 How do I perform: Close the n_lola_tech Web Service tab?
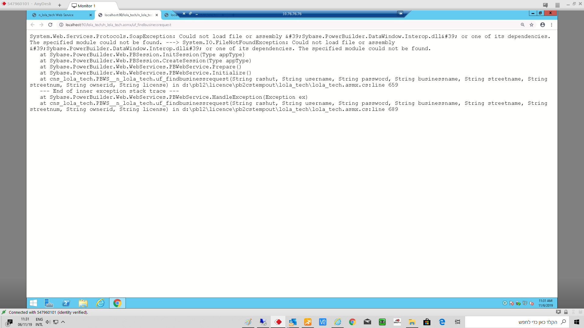[91, 15]
